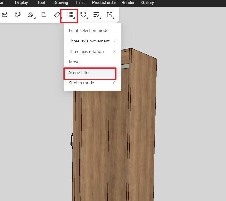Viewport: 226px width, 201px height.
Task: Open the Drawing menu
Action: tap(61, 3)
